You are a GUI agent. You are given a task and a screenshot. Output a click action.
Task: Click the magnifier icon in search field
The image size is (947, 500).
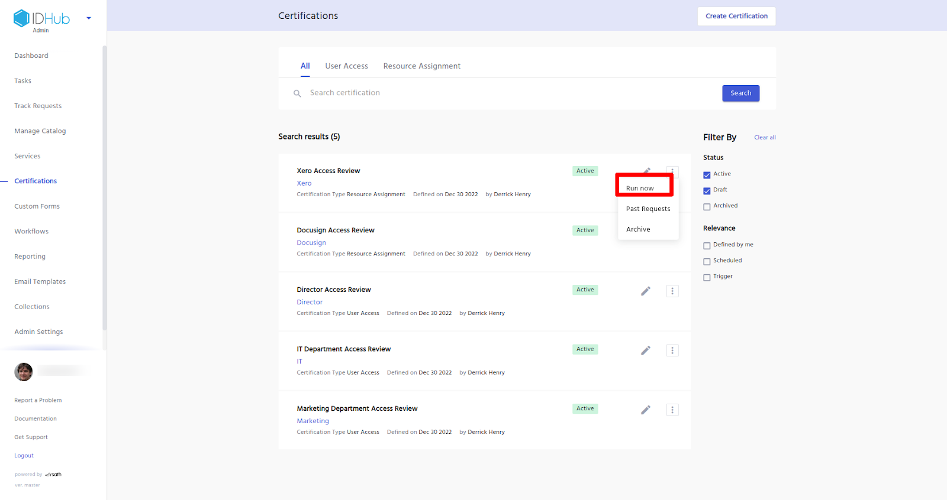pyautogui.click(x=297, y=93)
